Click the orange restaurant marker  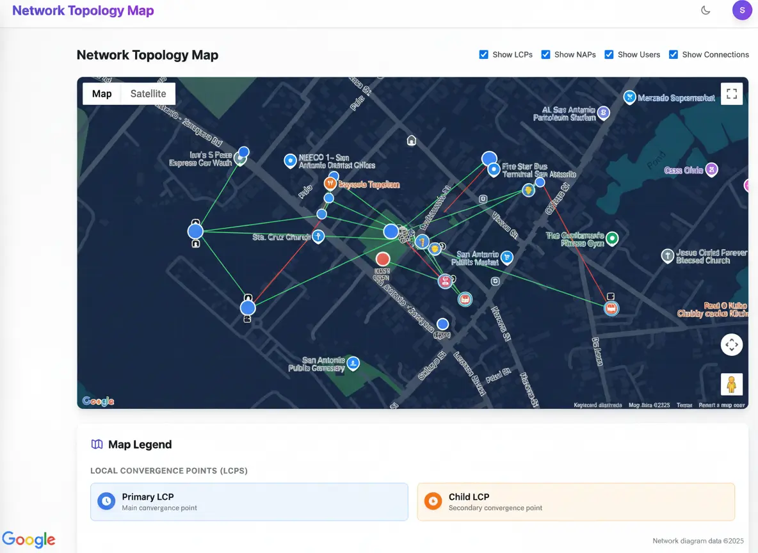coord(330,184)
